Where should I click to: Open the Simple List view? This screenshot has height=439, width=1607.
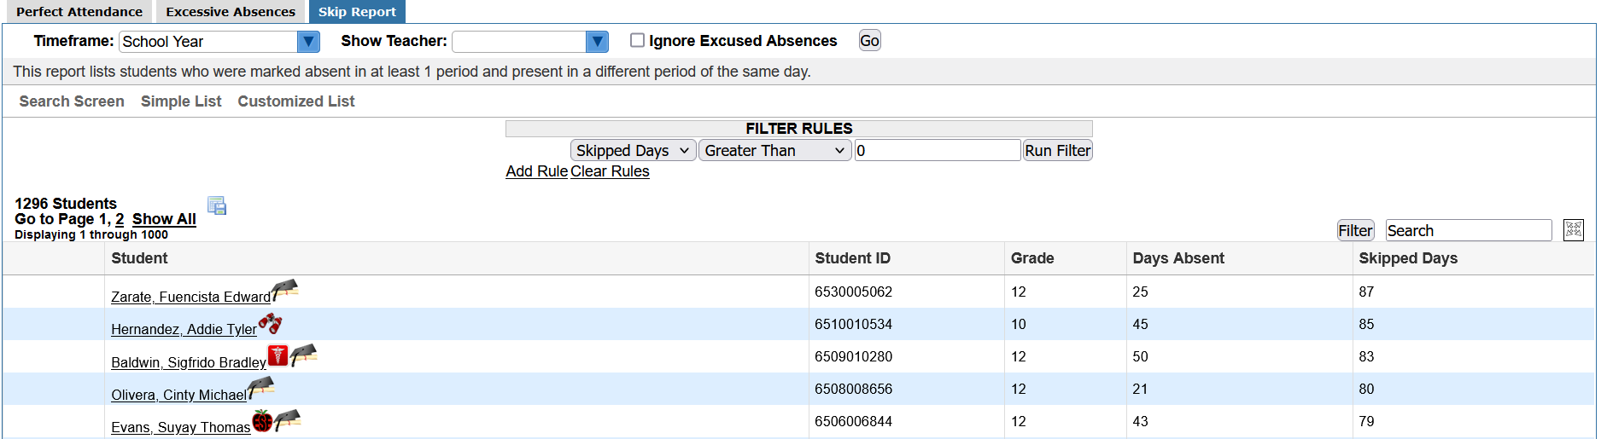click(x=181, y=101)
